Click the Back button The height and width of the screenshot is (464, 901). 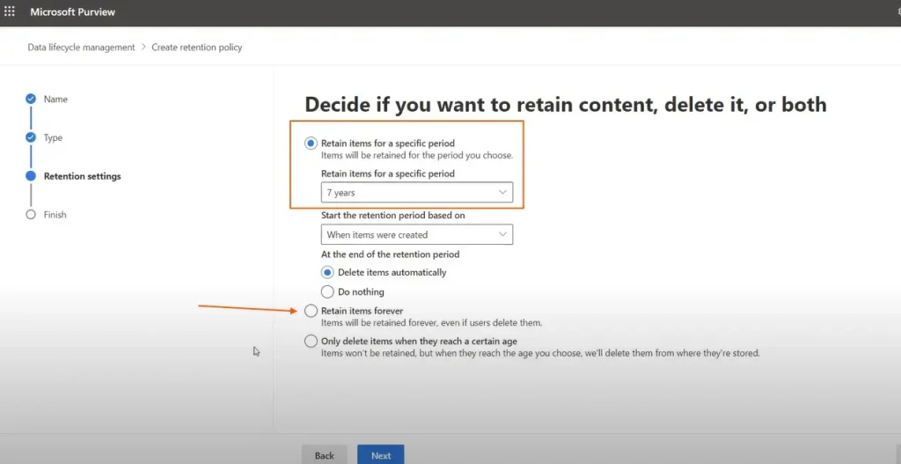point(324,455)
